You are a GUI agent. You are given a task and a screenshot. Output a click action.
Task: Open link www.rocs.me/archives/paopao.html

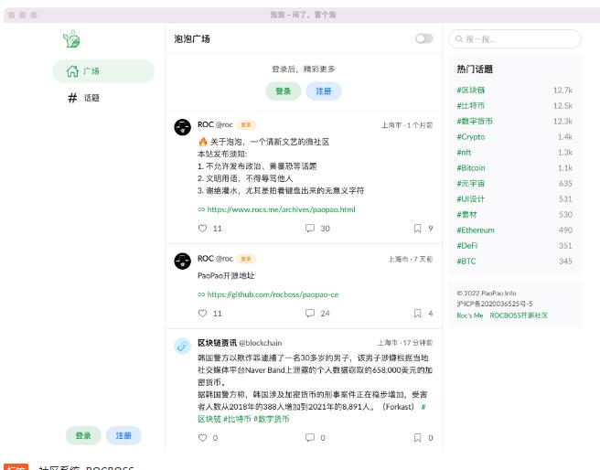click(282, 209)
